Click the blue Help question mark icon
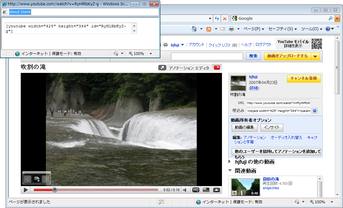 [328, 29]
